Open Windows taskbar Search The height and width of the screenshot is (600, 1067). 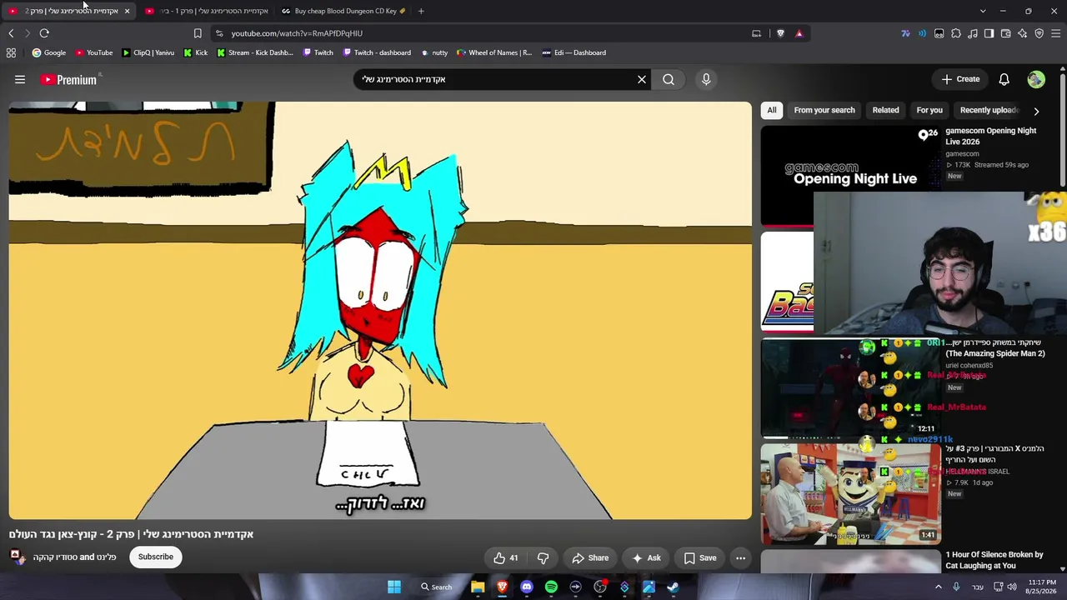tap(436, 587)
